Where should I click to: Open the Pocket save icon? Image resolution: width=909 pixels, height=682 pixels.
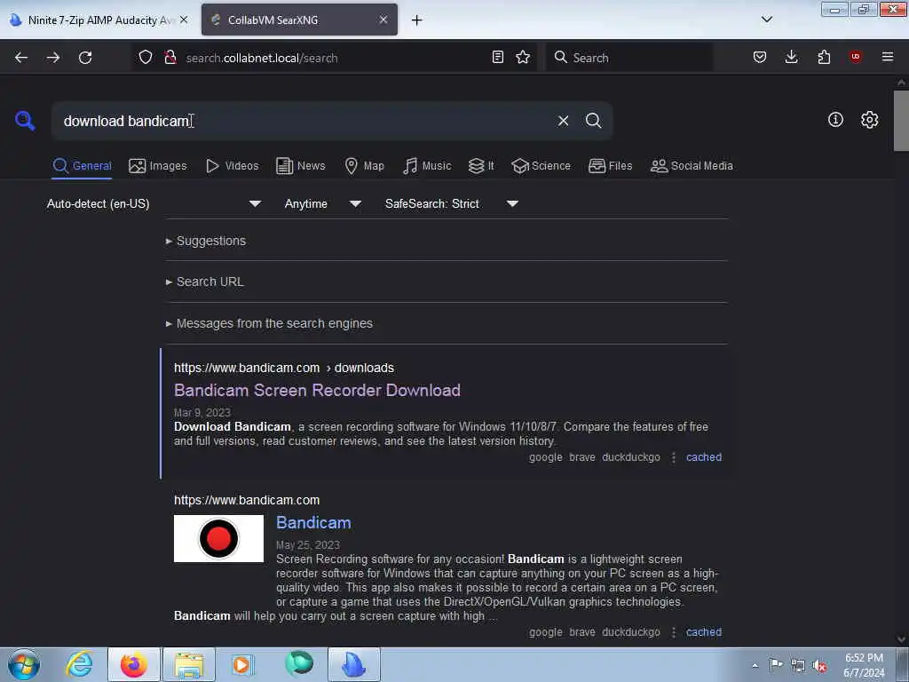point(760,57)
